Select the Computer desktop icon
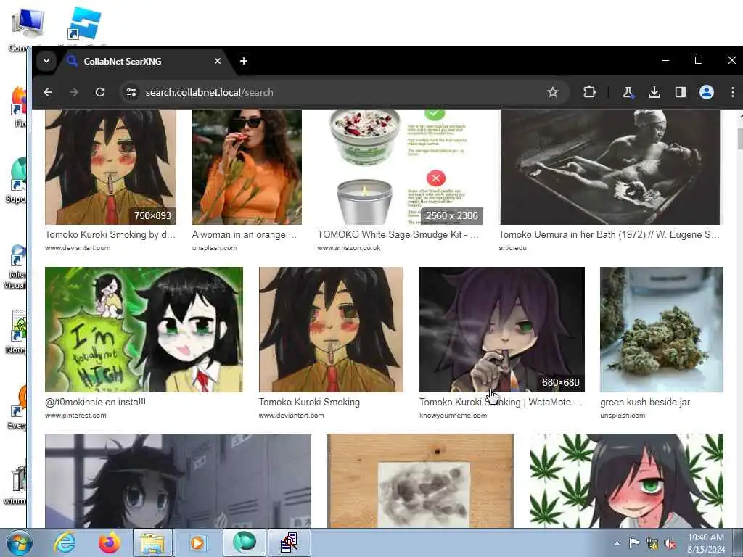 coord(27,28)
